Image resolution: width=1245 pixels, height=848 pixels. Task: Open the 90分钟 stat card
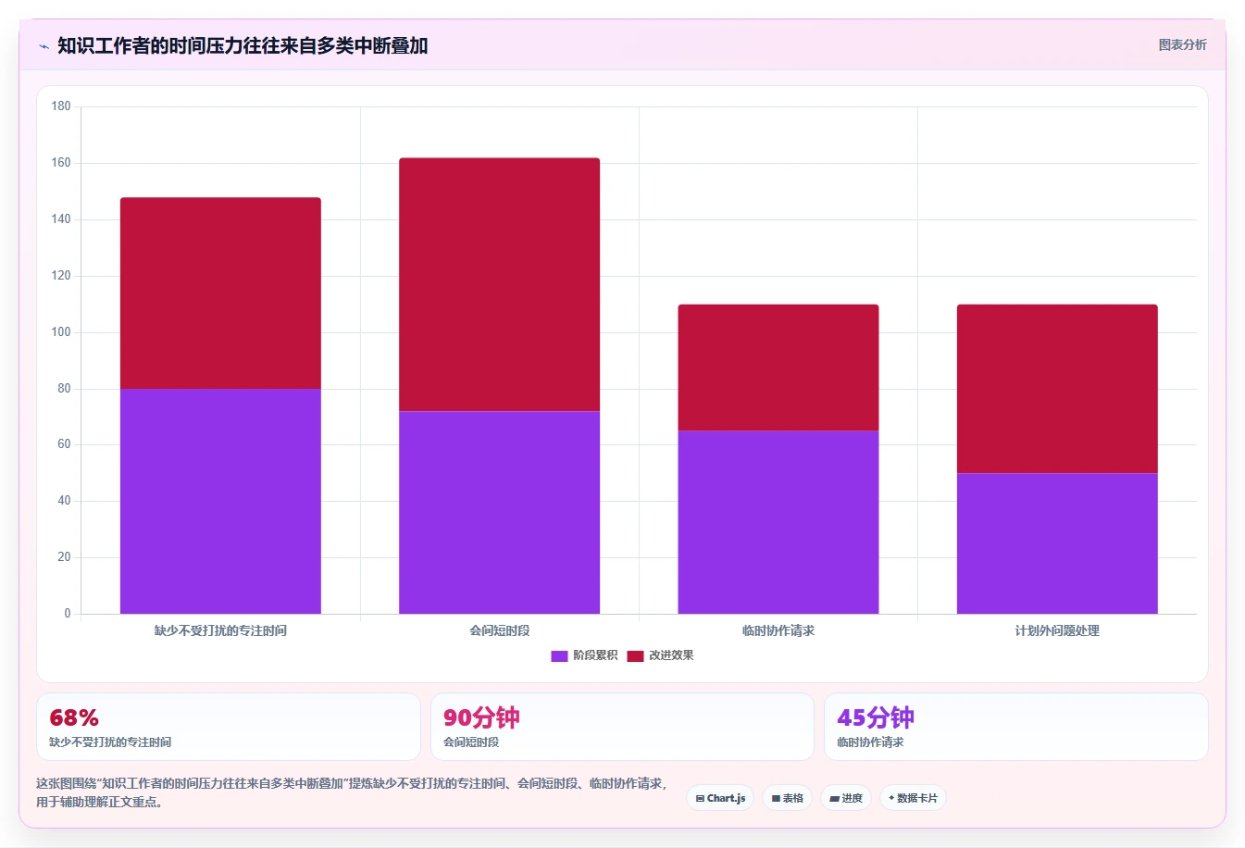click(x=622, y=727)
